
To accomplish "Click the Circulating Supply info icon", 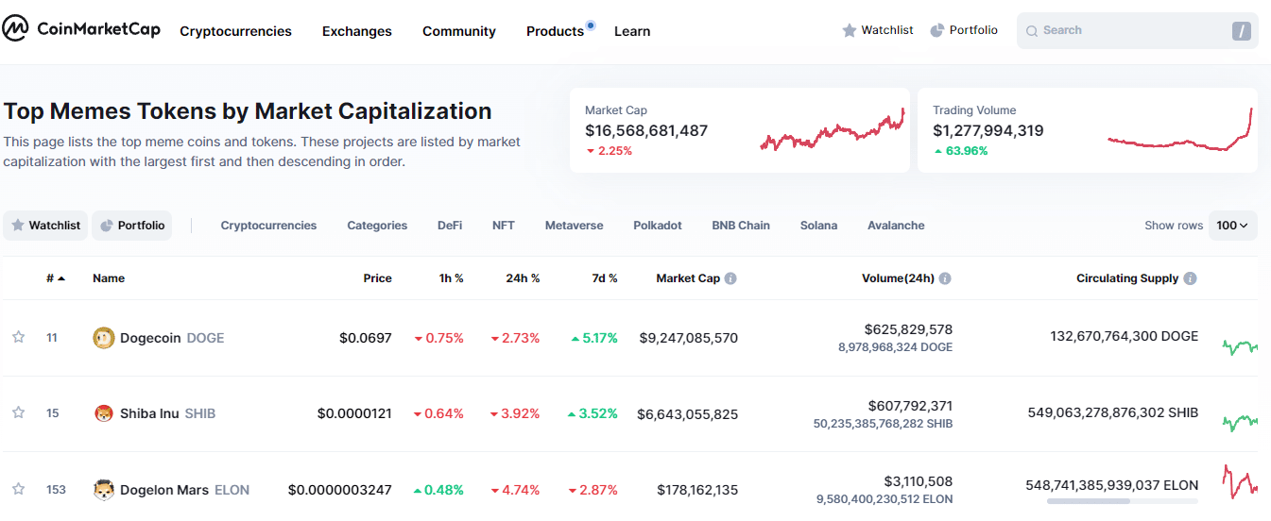I will 1190,278.
